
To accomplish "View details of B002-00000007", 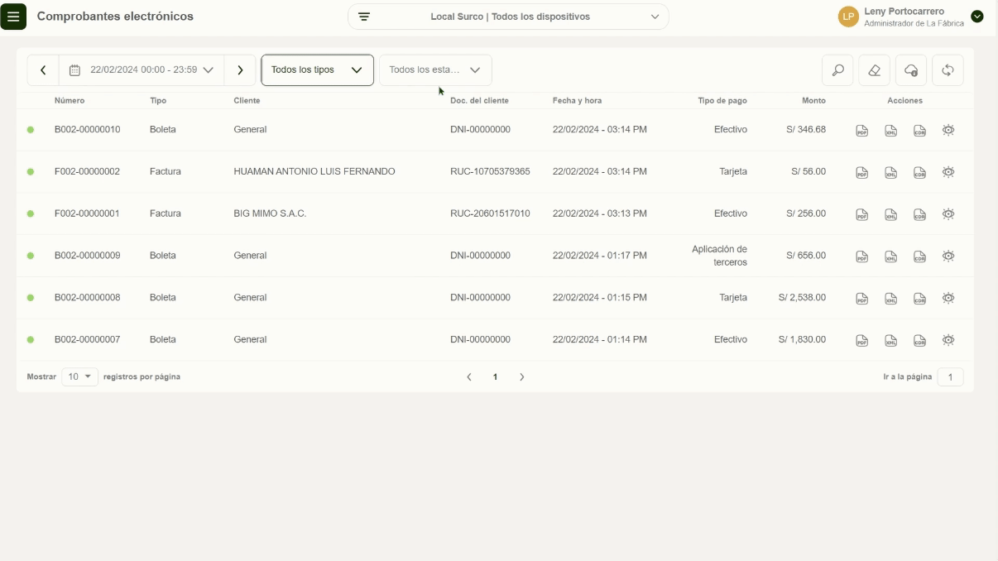I will click(948, 340).
